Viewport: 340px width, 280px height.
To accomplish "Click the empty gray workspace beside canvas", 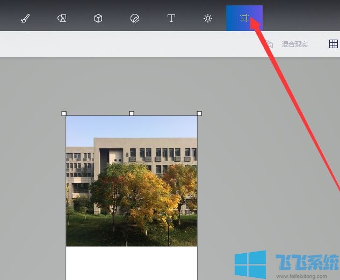I will (269, 161).
